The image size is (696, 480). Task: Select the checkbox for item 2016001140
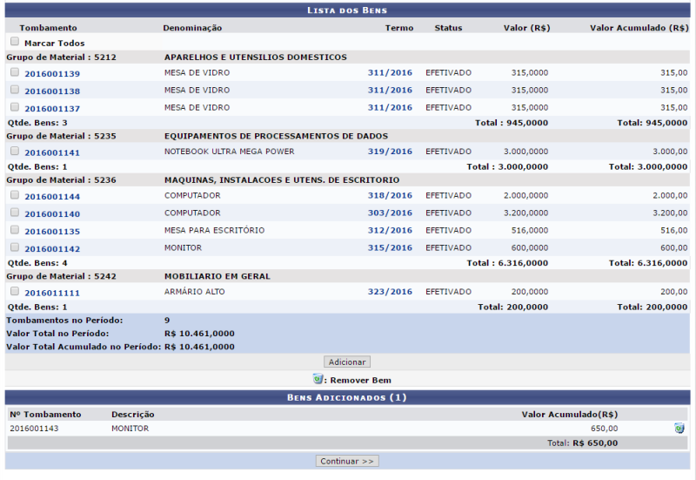pyautogui.click(x=15, y=212)
